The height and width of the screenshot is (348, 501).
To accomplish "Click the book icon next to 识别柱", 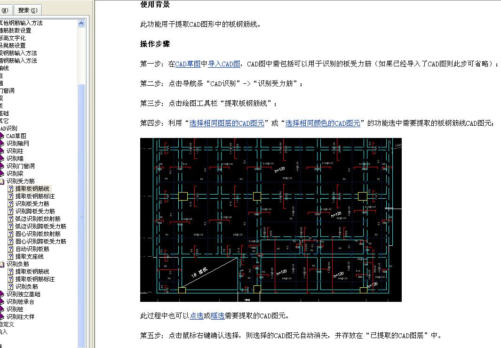I will [x=2, y=151].
